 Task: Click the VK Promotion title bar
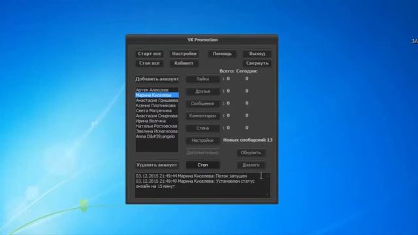click(x=202, y=40)
